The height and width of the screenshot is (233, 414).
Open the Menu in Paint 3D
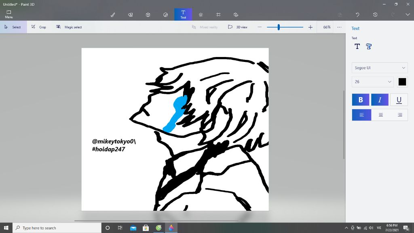click(8, 14)
